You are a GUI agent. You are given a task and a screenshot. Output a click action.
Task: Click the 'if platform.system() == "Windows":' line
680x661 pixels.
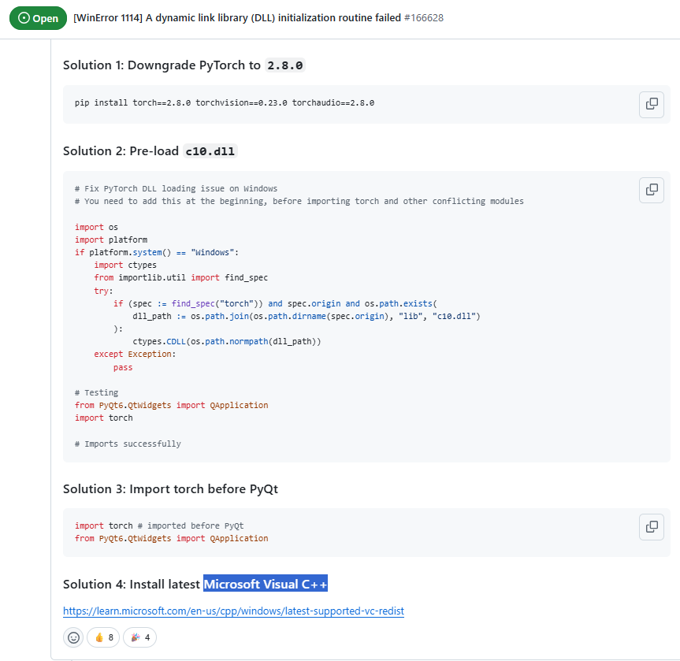pyautogui.click(x=157, y=252)
